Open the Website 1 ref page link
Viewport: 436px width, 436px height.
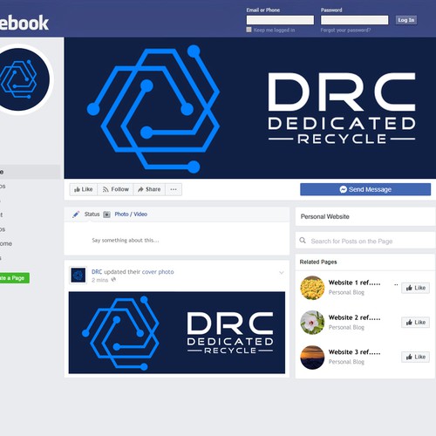point(354,283)
